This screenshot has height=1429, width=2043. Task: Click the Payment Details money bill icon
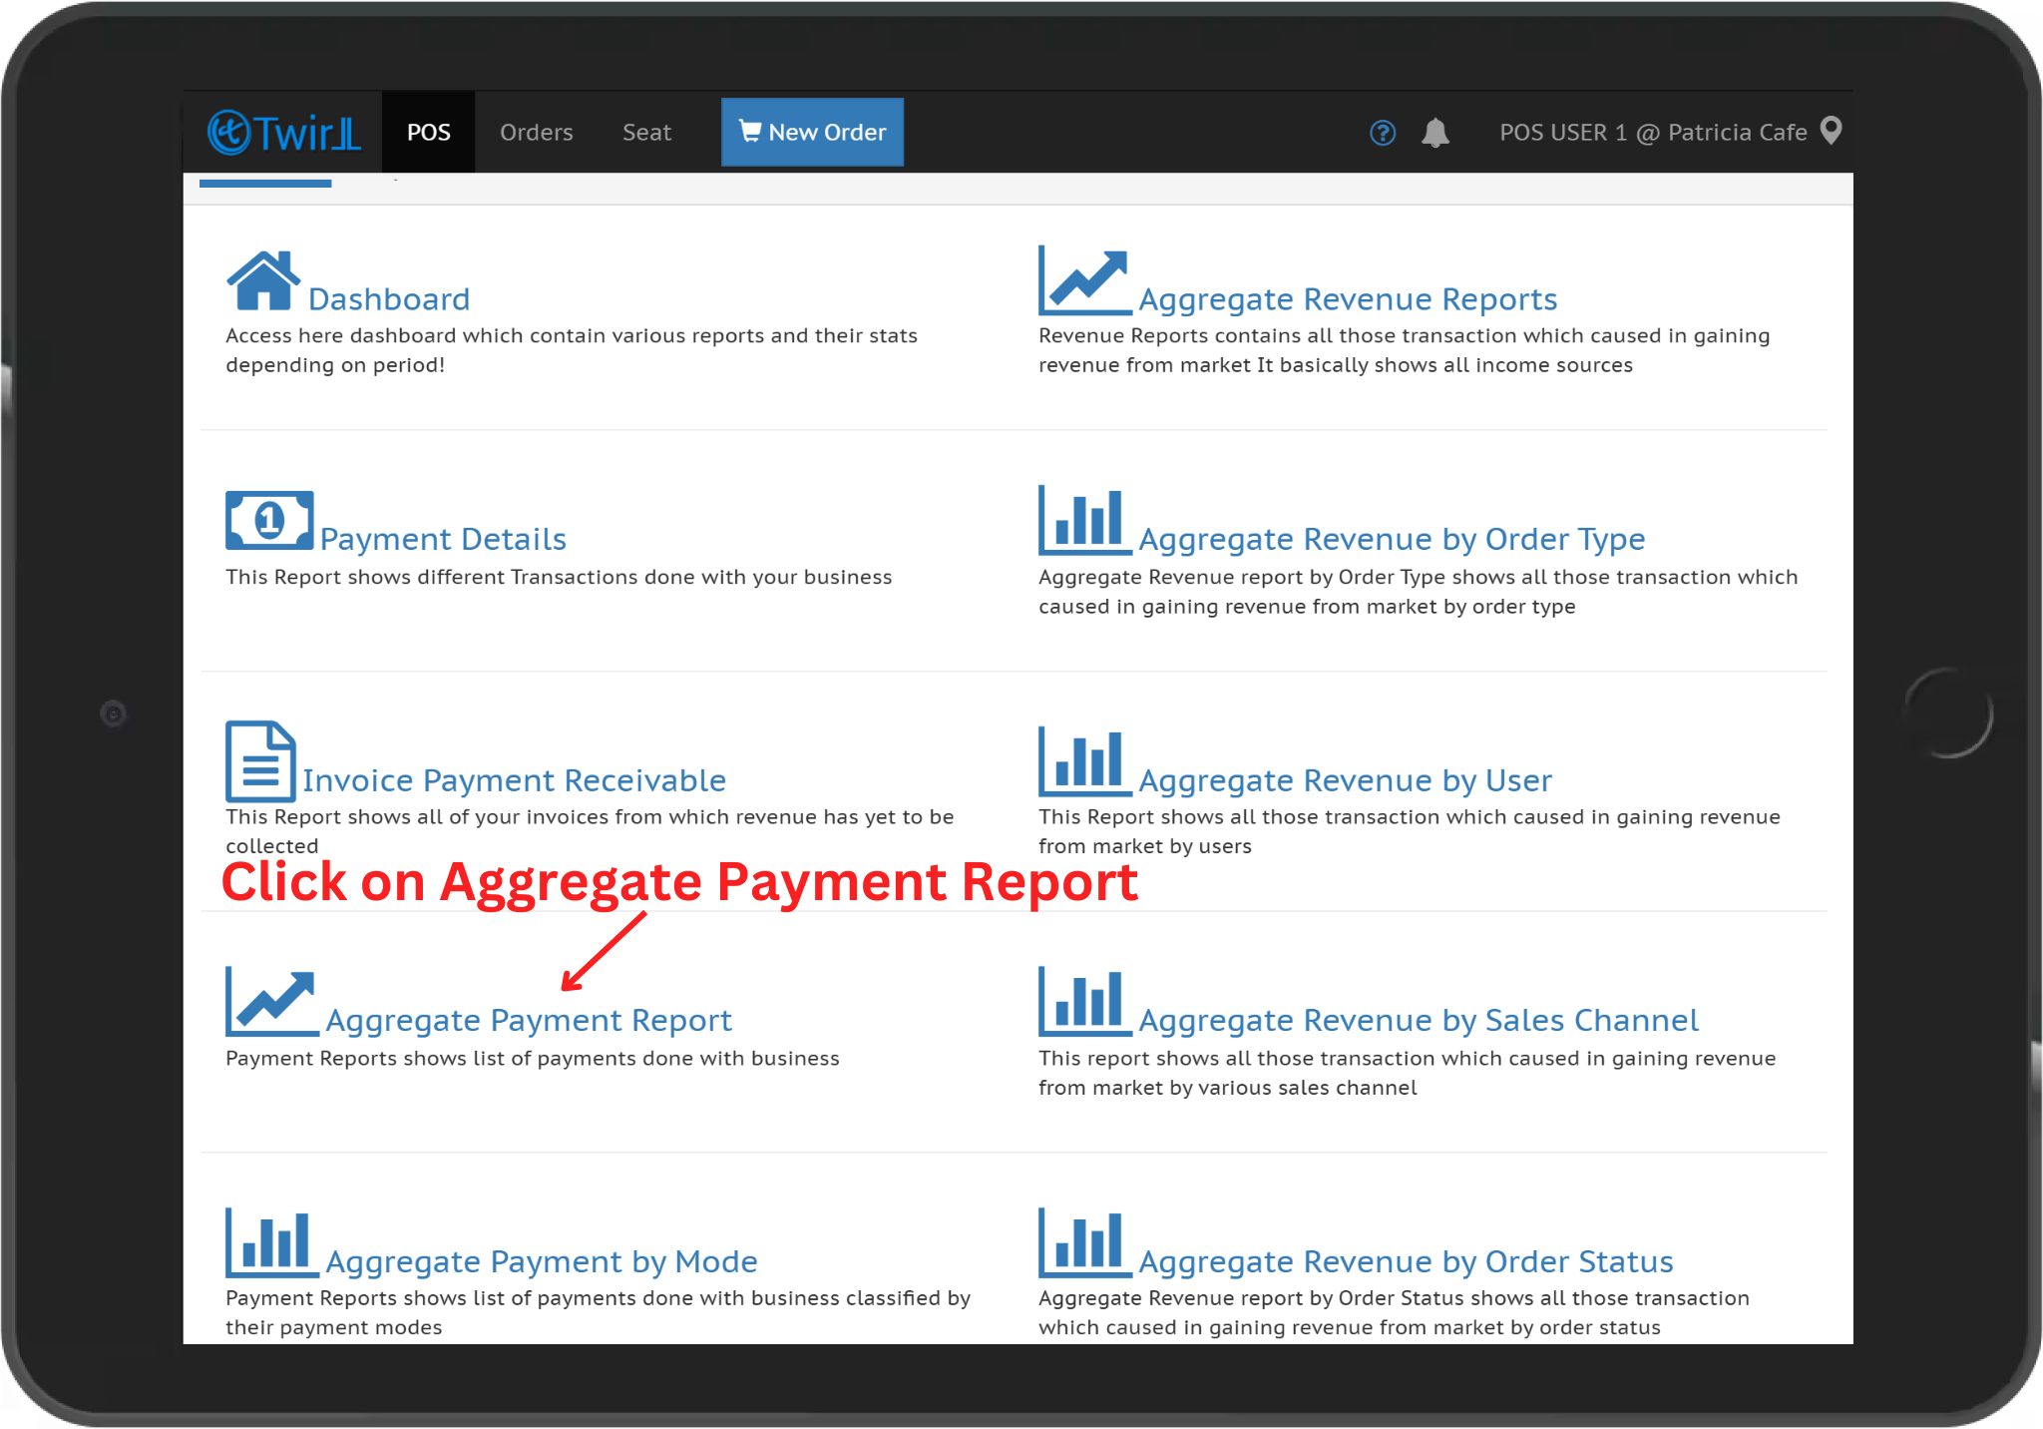269,520
